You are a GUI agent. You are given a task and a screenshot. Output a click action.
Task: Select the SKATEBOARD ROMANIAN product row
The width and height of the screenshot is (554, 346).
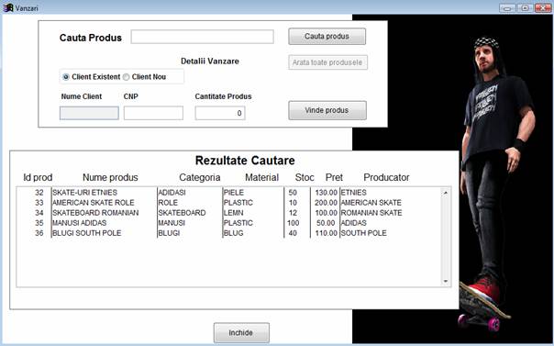coord(228,213)
